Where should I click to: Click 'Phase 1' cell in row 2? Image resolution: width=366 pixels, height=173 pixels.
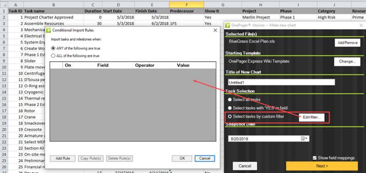298,17
